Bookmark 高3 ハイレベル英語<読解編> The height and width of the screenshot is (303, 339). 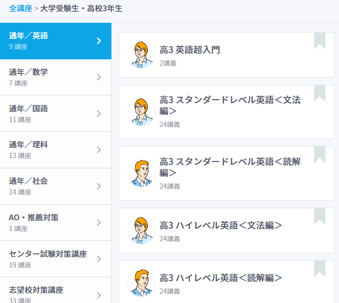pyautogui.click(x=320, y=269)
